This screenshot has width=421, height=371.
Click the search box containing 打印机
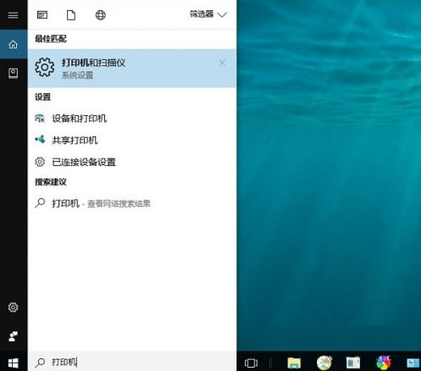(132, 362)
